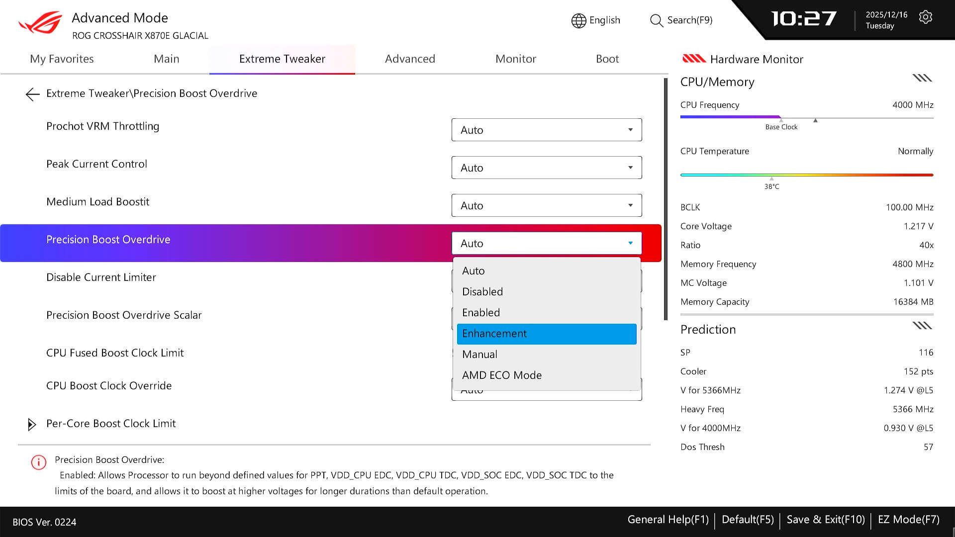The height and width of the screenshot is (537, 955).
Task: Open the My Favorites tab
Action: pos(62,59)
